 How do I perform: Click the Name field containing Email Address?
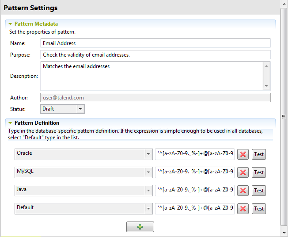tap(155, 43)
